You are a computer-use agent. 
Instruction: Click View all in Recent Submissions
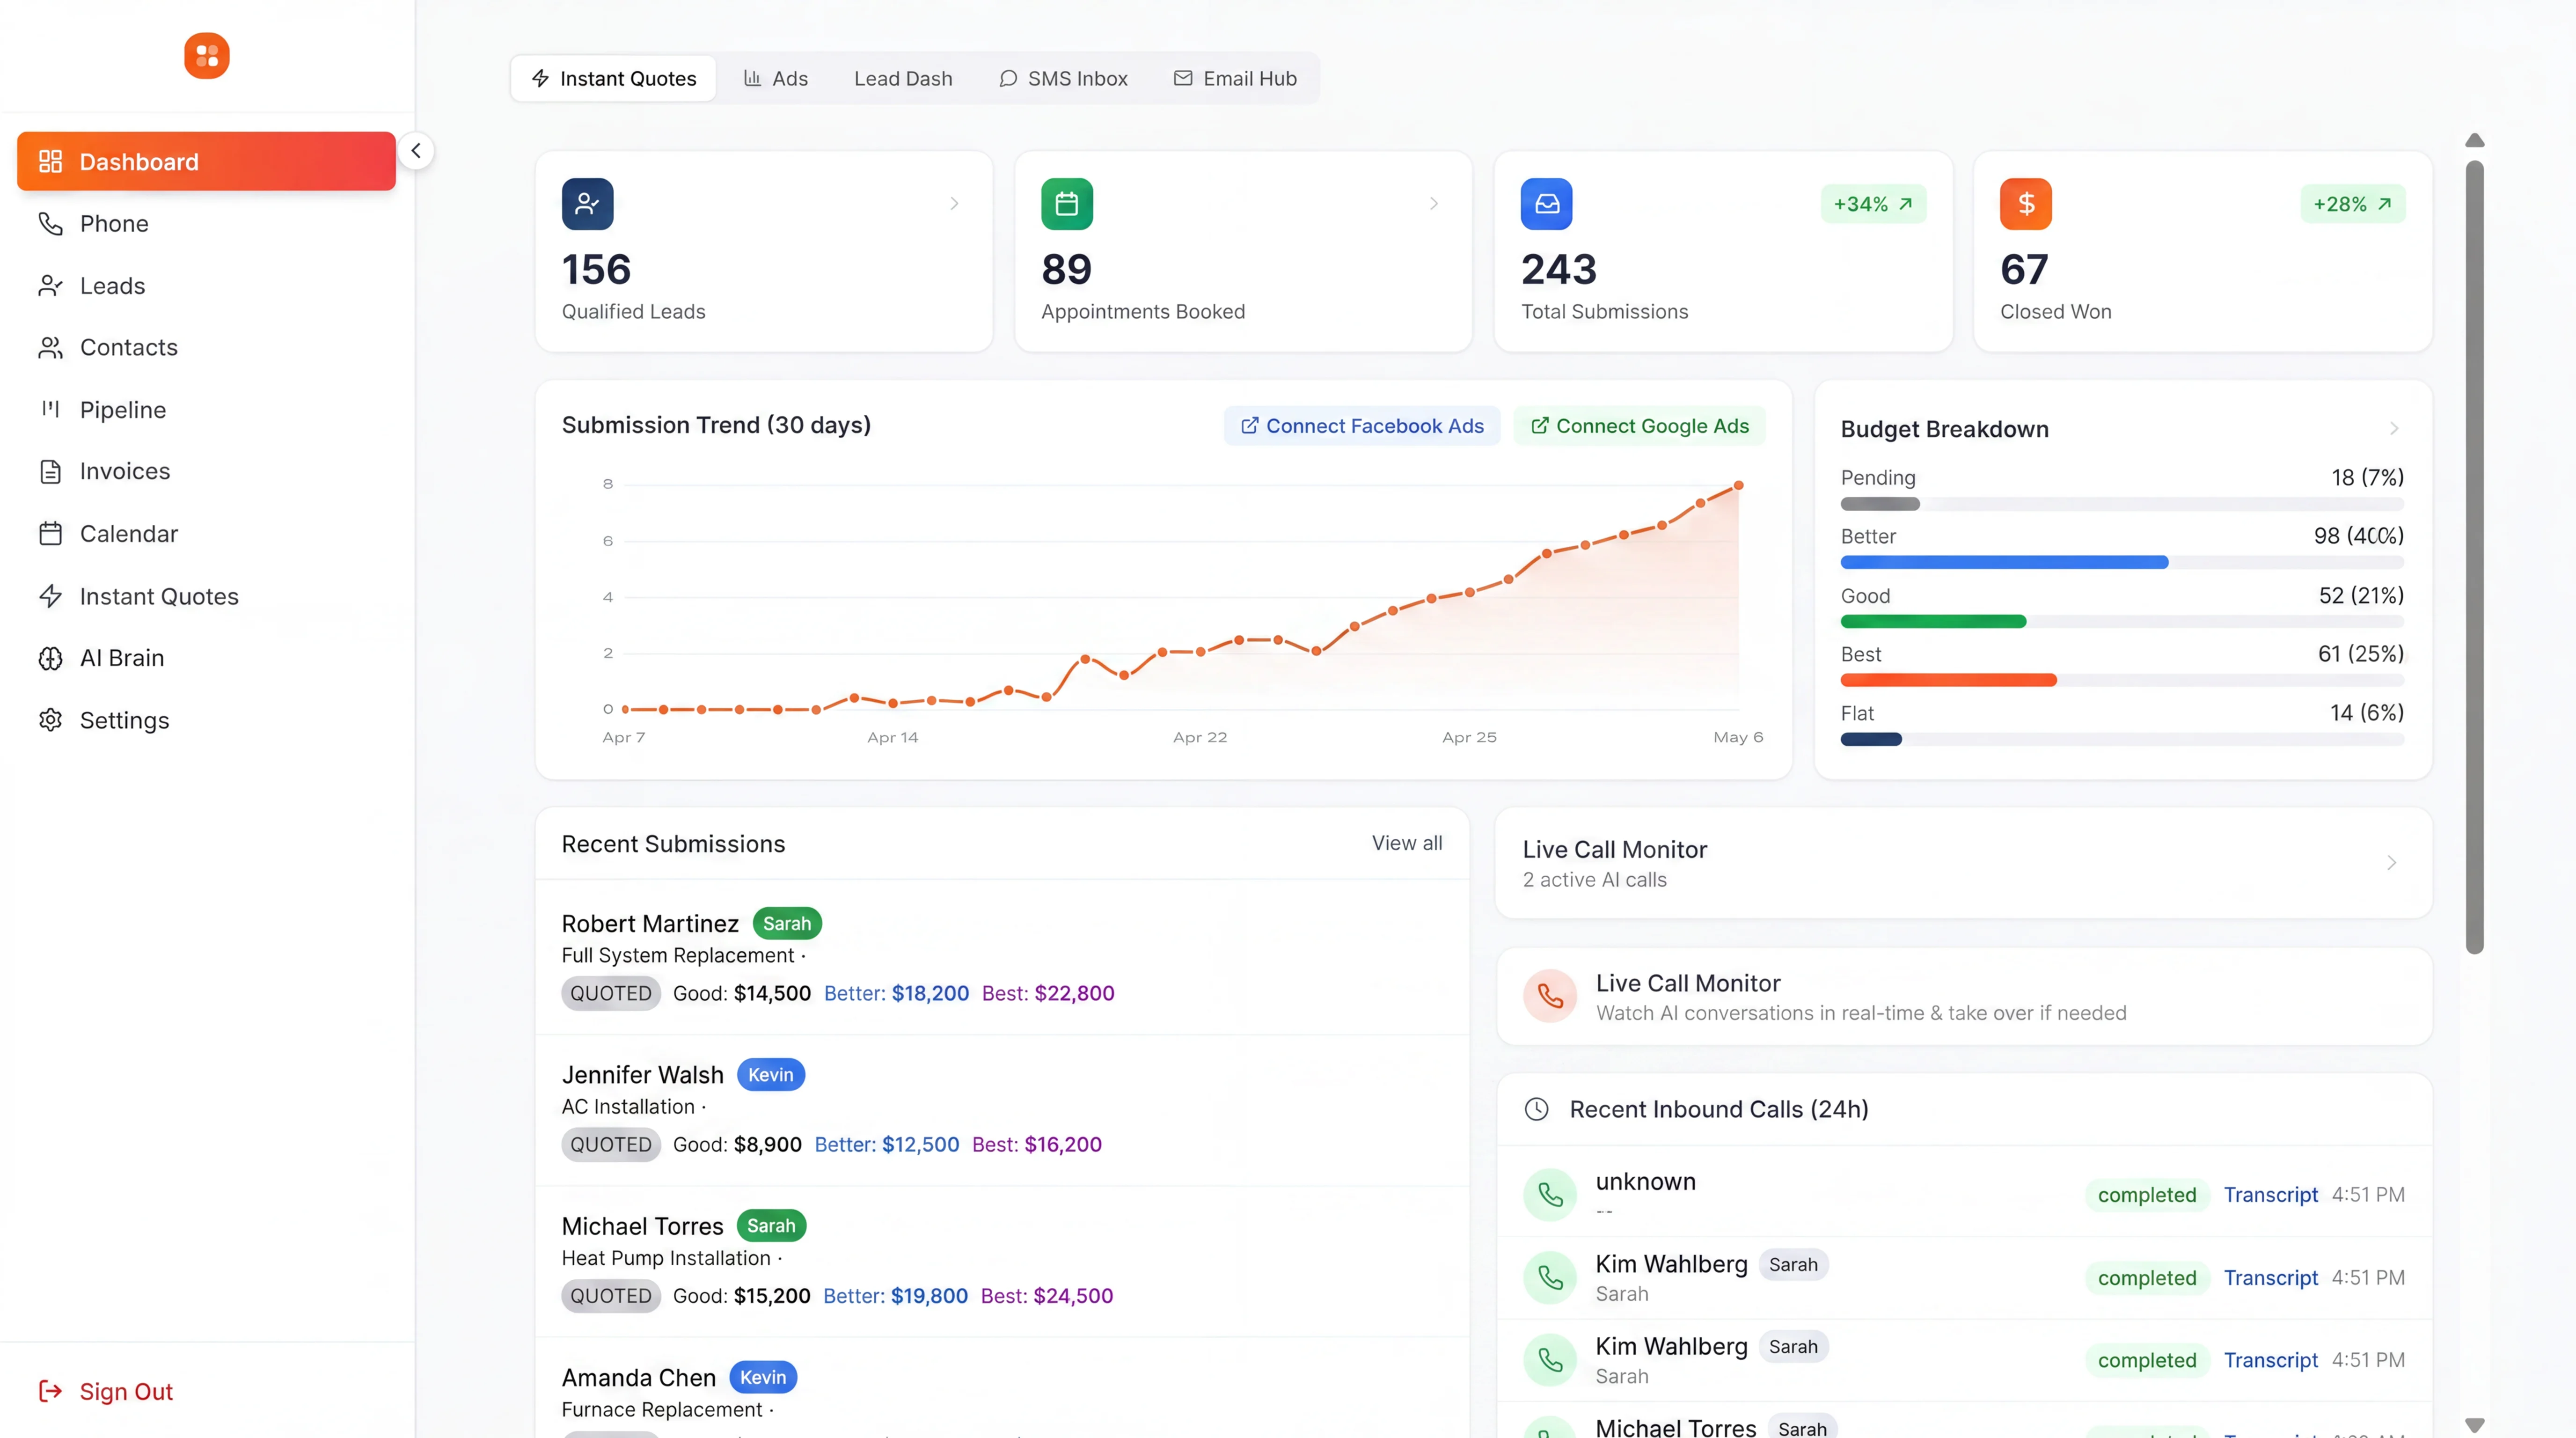[x=1407, y=843]
